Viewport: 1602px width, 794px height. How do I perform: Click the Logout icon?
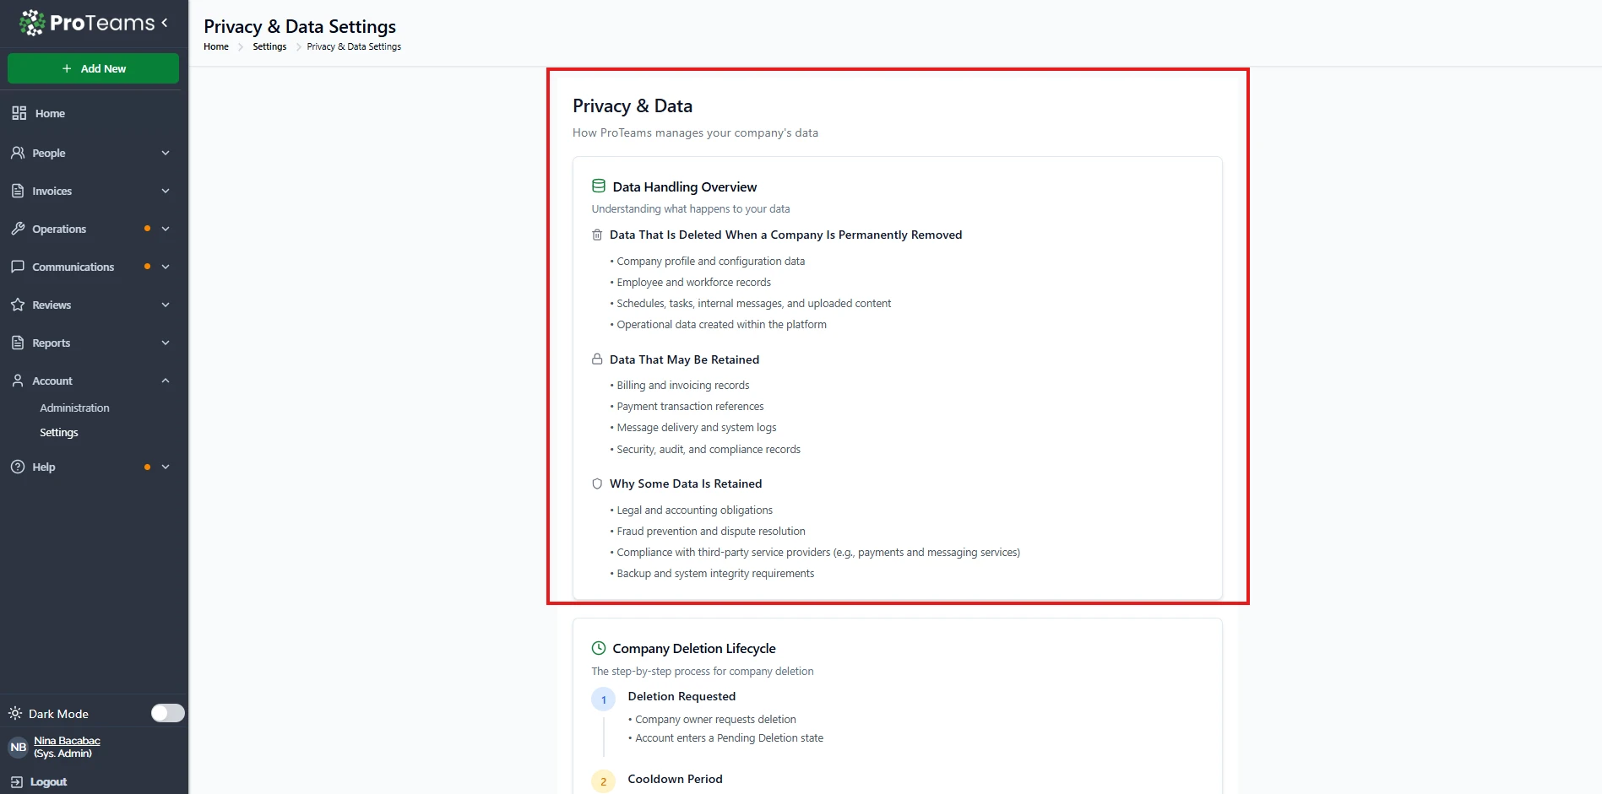(17, 782)
